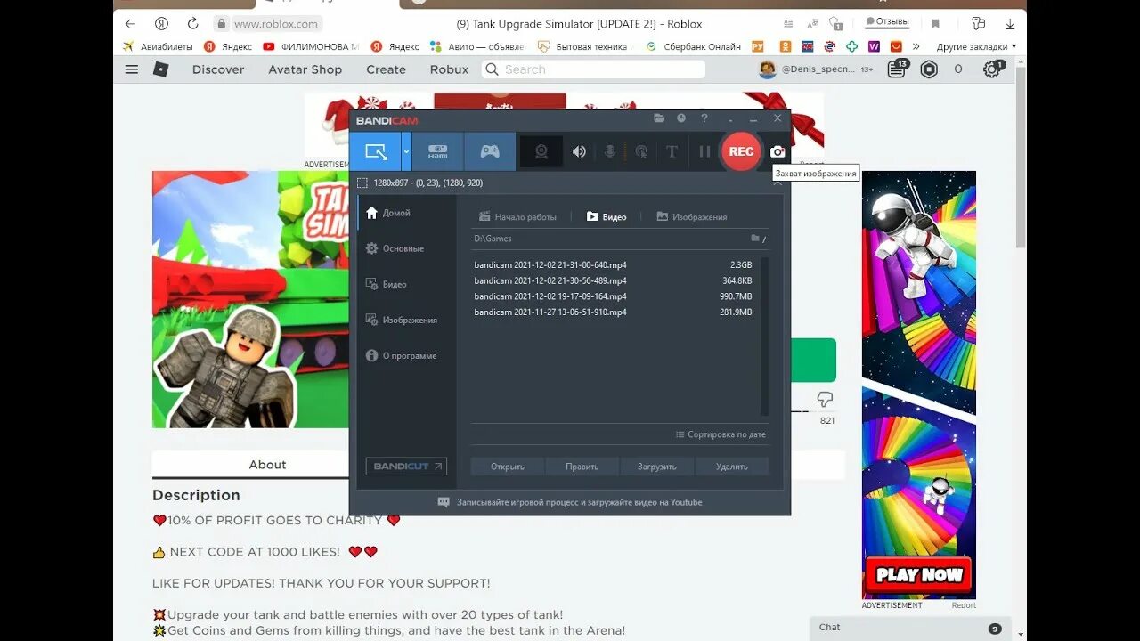Open browser downloads arrow icon
The height and width of the screenshot is (641, 1140).
pyautogui.click(x=1009, y=24)
